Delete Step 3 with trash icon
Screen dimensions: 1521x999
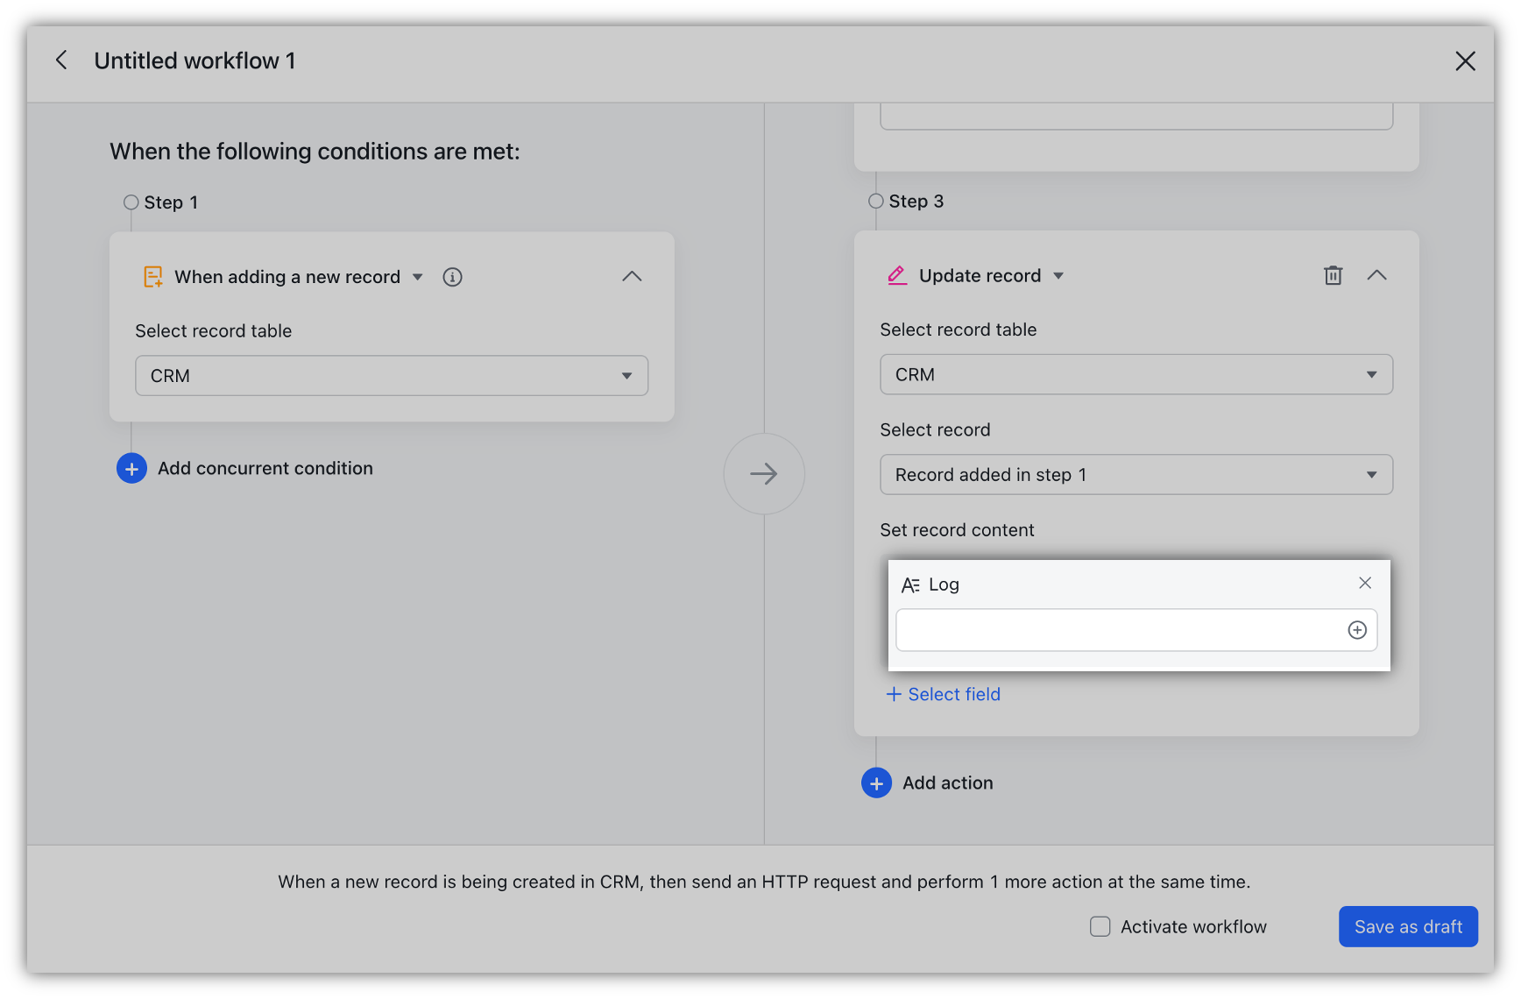pos(1333,275)
